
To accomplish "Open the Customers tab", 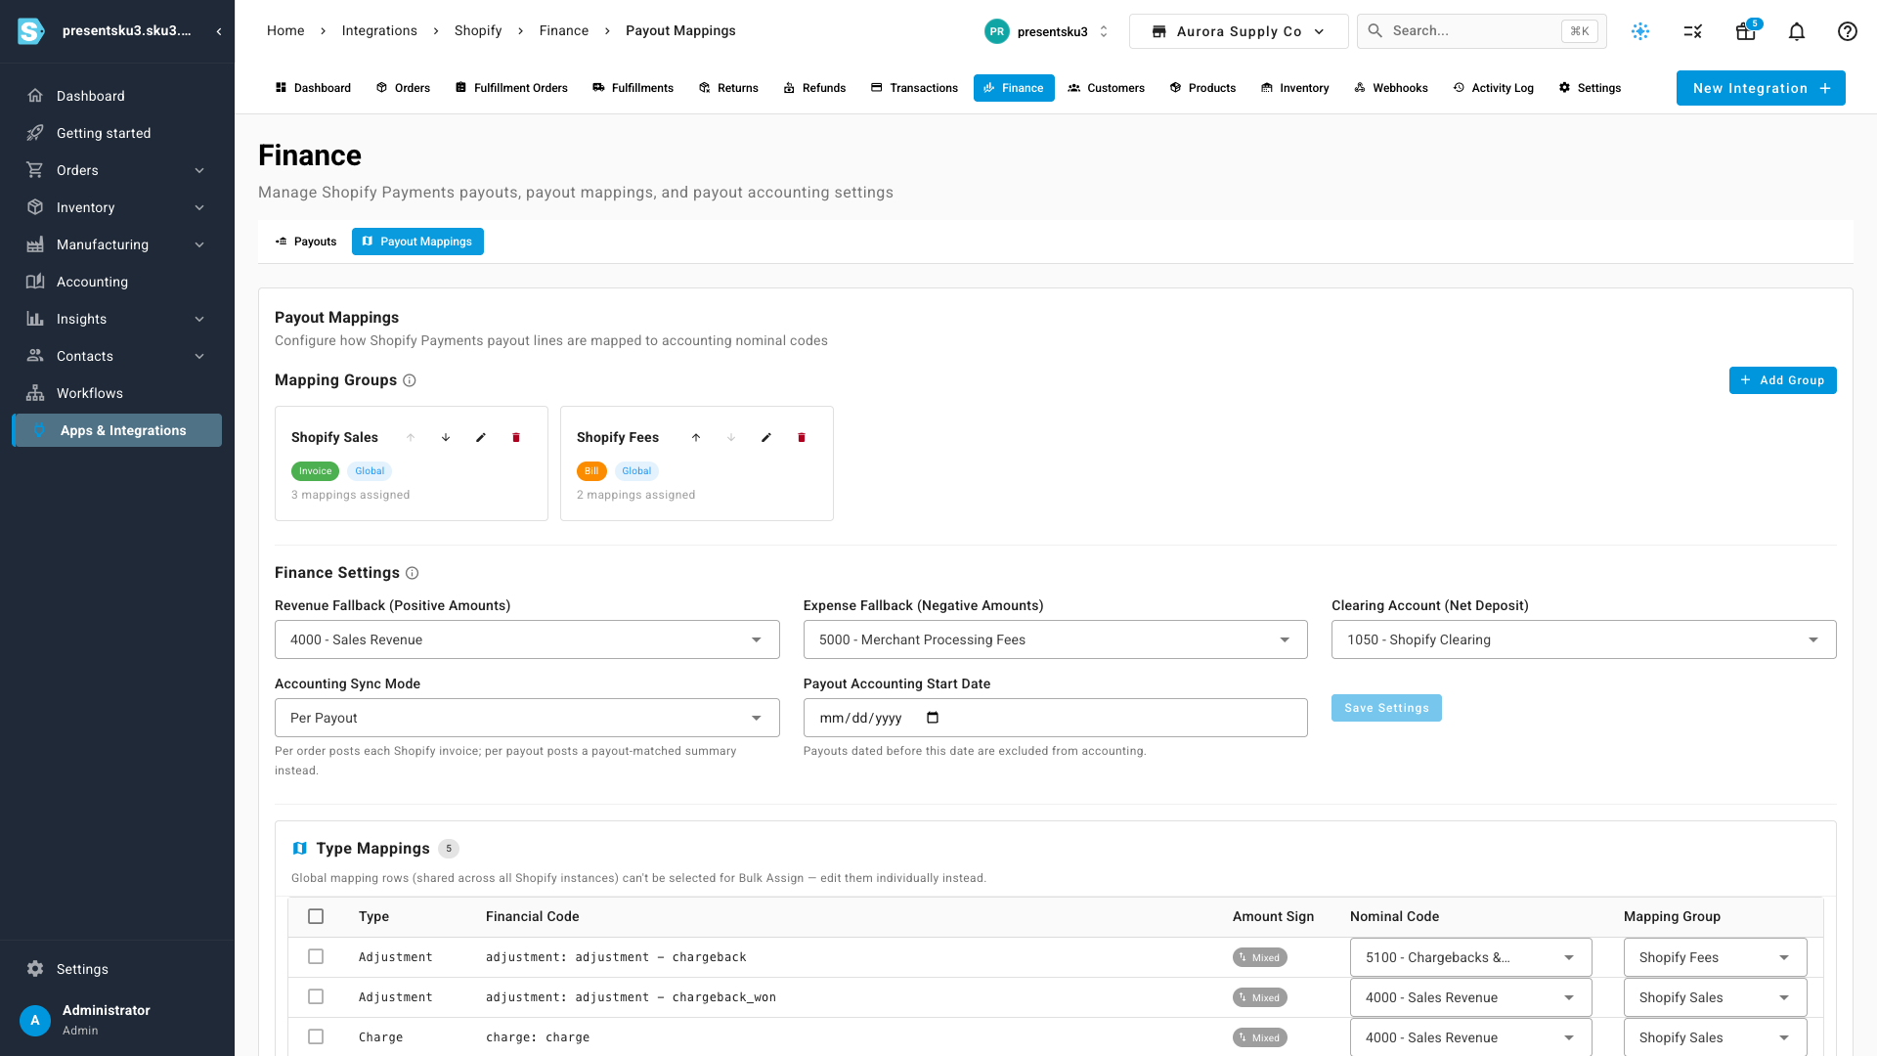I will [x=1106, y=88].
